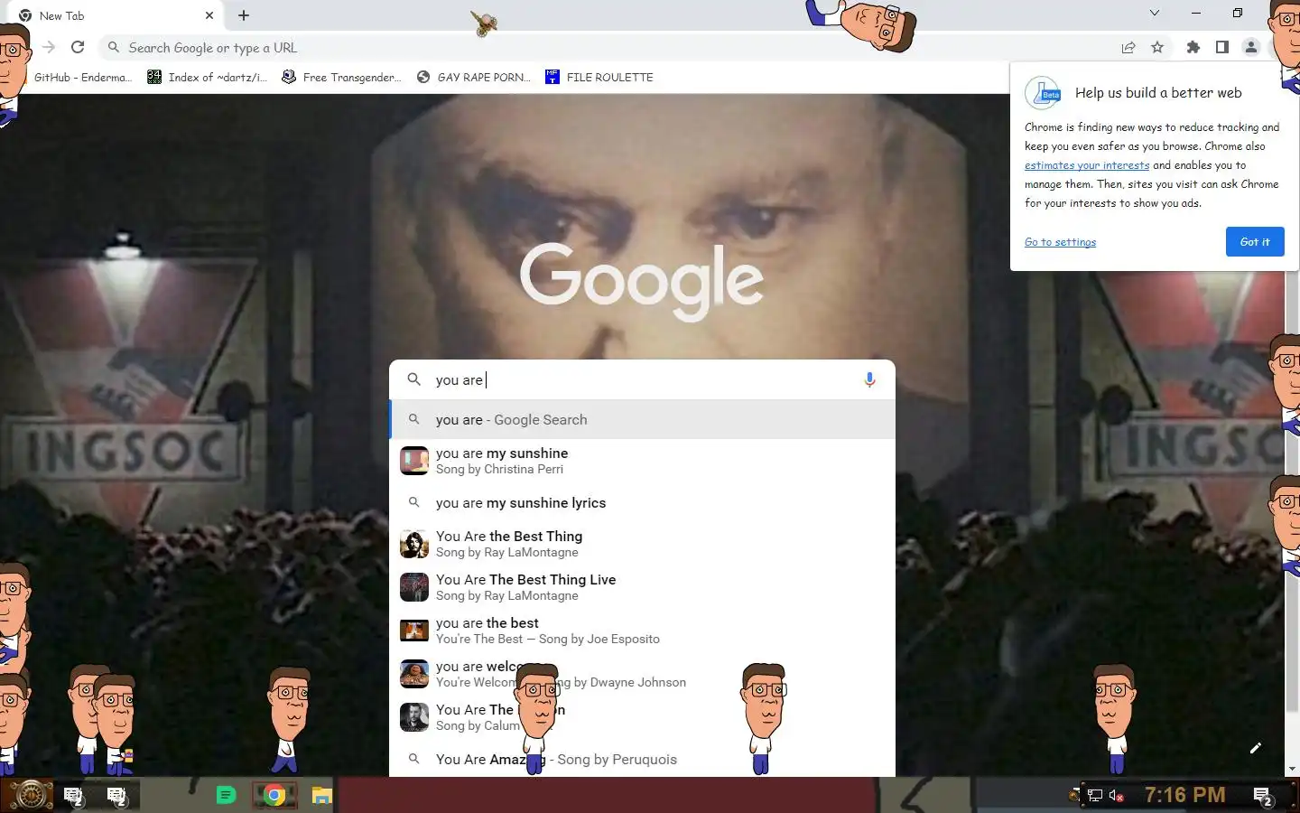Screen dimensions: 1300x813
Task: Open the Windows Start button on the taskbar
Action: click(31, 795)
